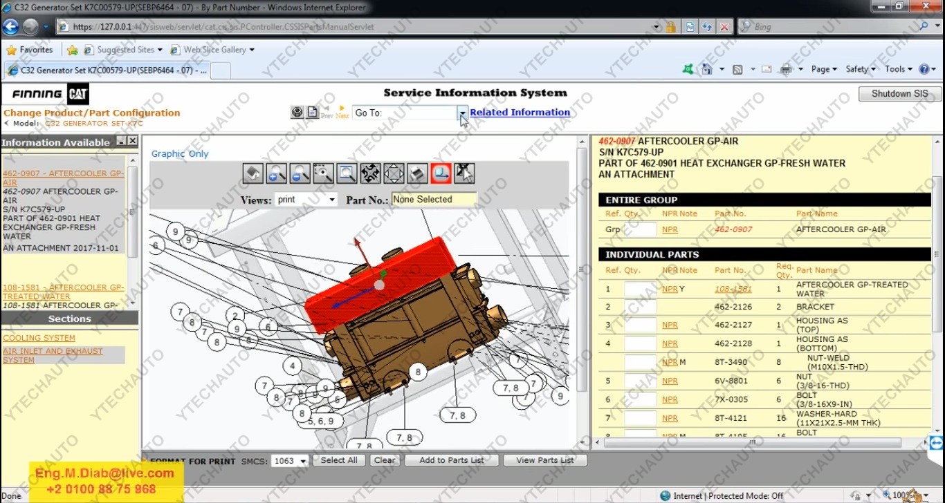
Task: Click the 108-1581 part number link in table
Action: [x=733, y=289]
